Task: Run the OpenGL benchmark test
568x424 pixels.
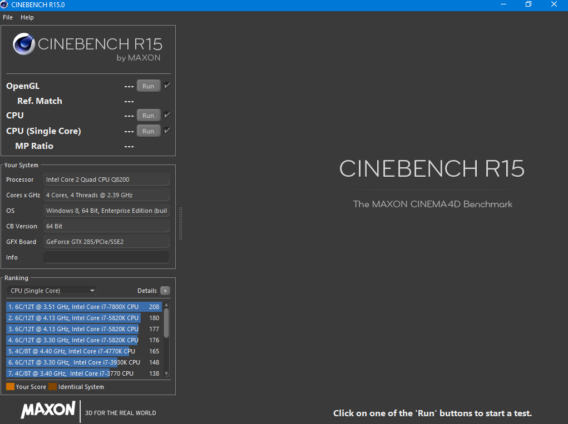Action: point(148,86)
